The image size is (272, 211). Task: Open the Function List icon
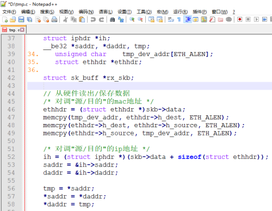[212, 20]
